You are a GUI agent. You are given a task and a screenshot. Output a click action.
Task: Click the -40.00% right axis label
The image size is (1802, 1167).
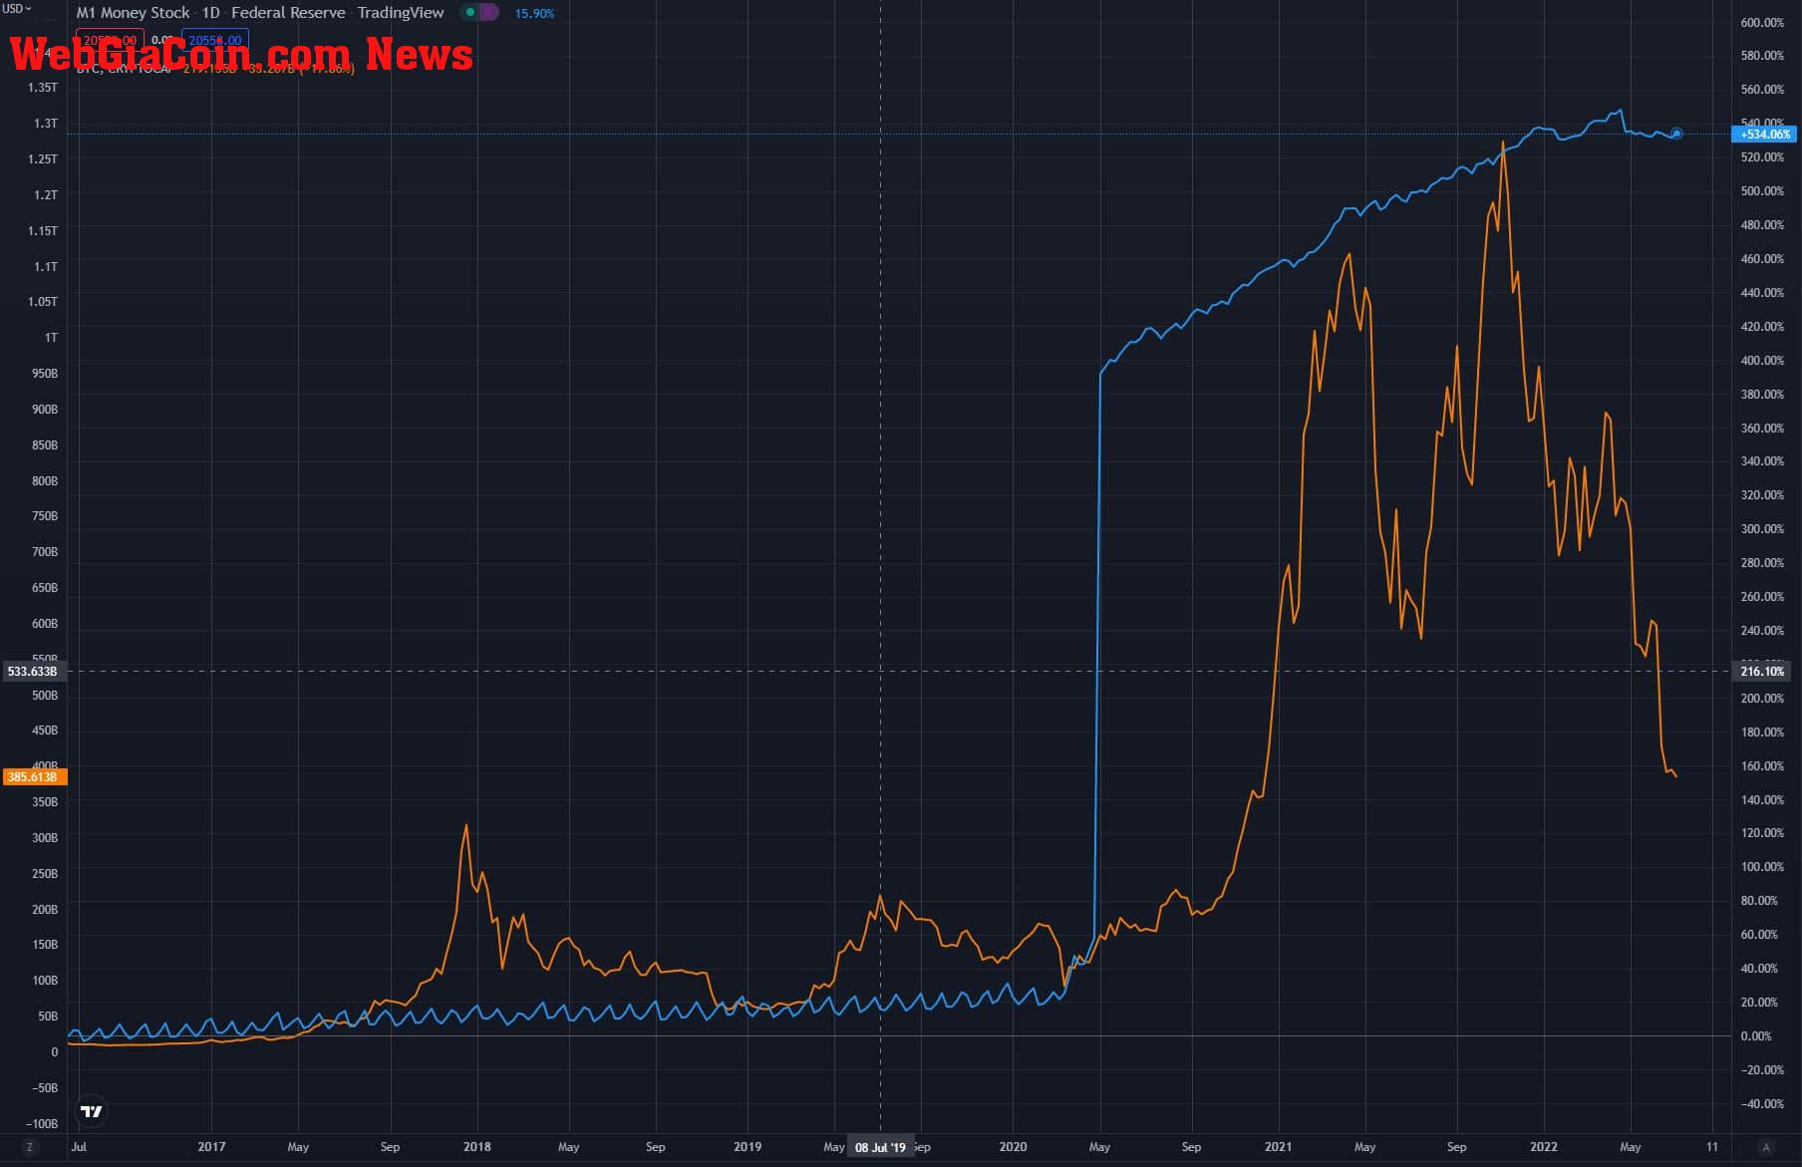click(x=1762, y=1104)
